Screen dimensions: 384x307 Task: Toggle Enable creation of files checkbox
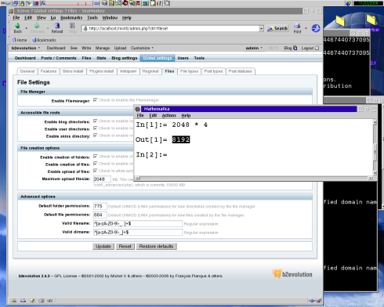click(x=96, y=164)
